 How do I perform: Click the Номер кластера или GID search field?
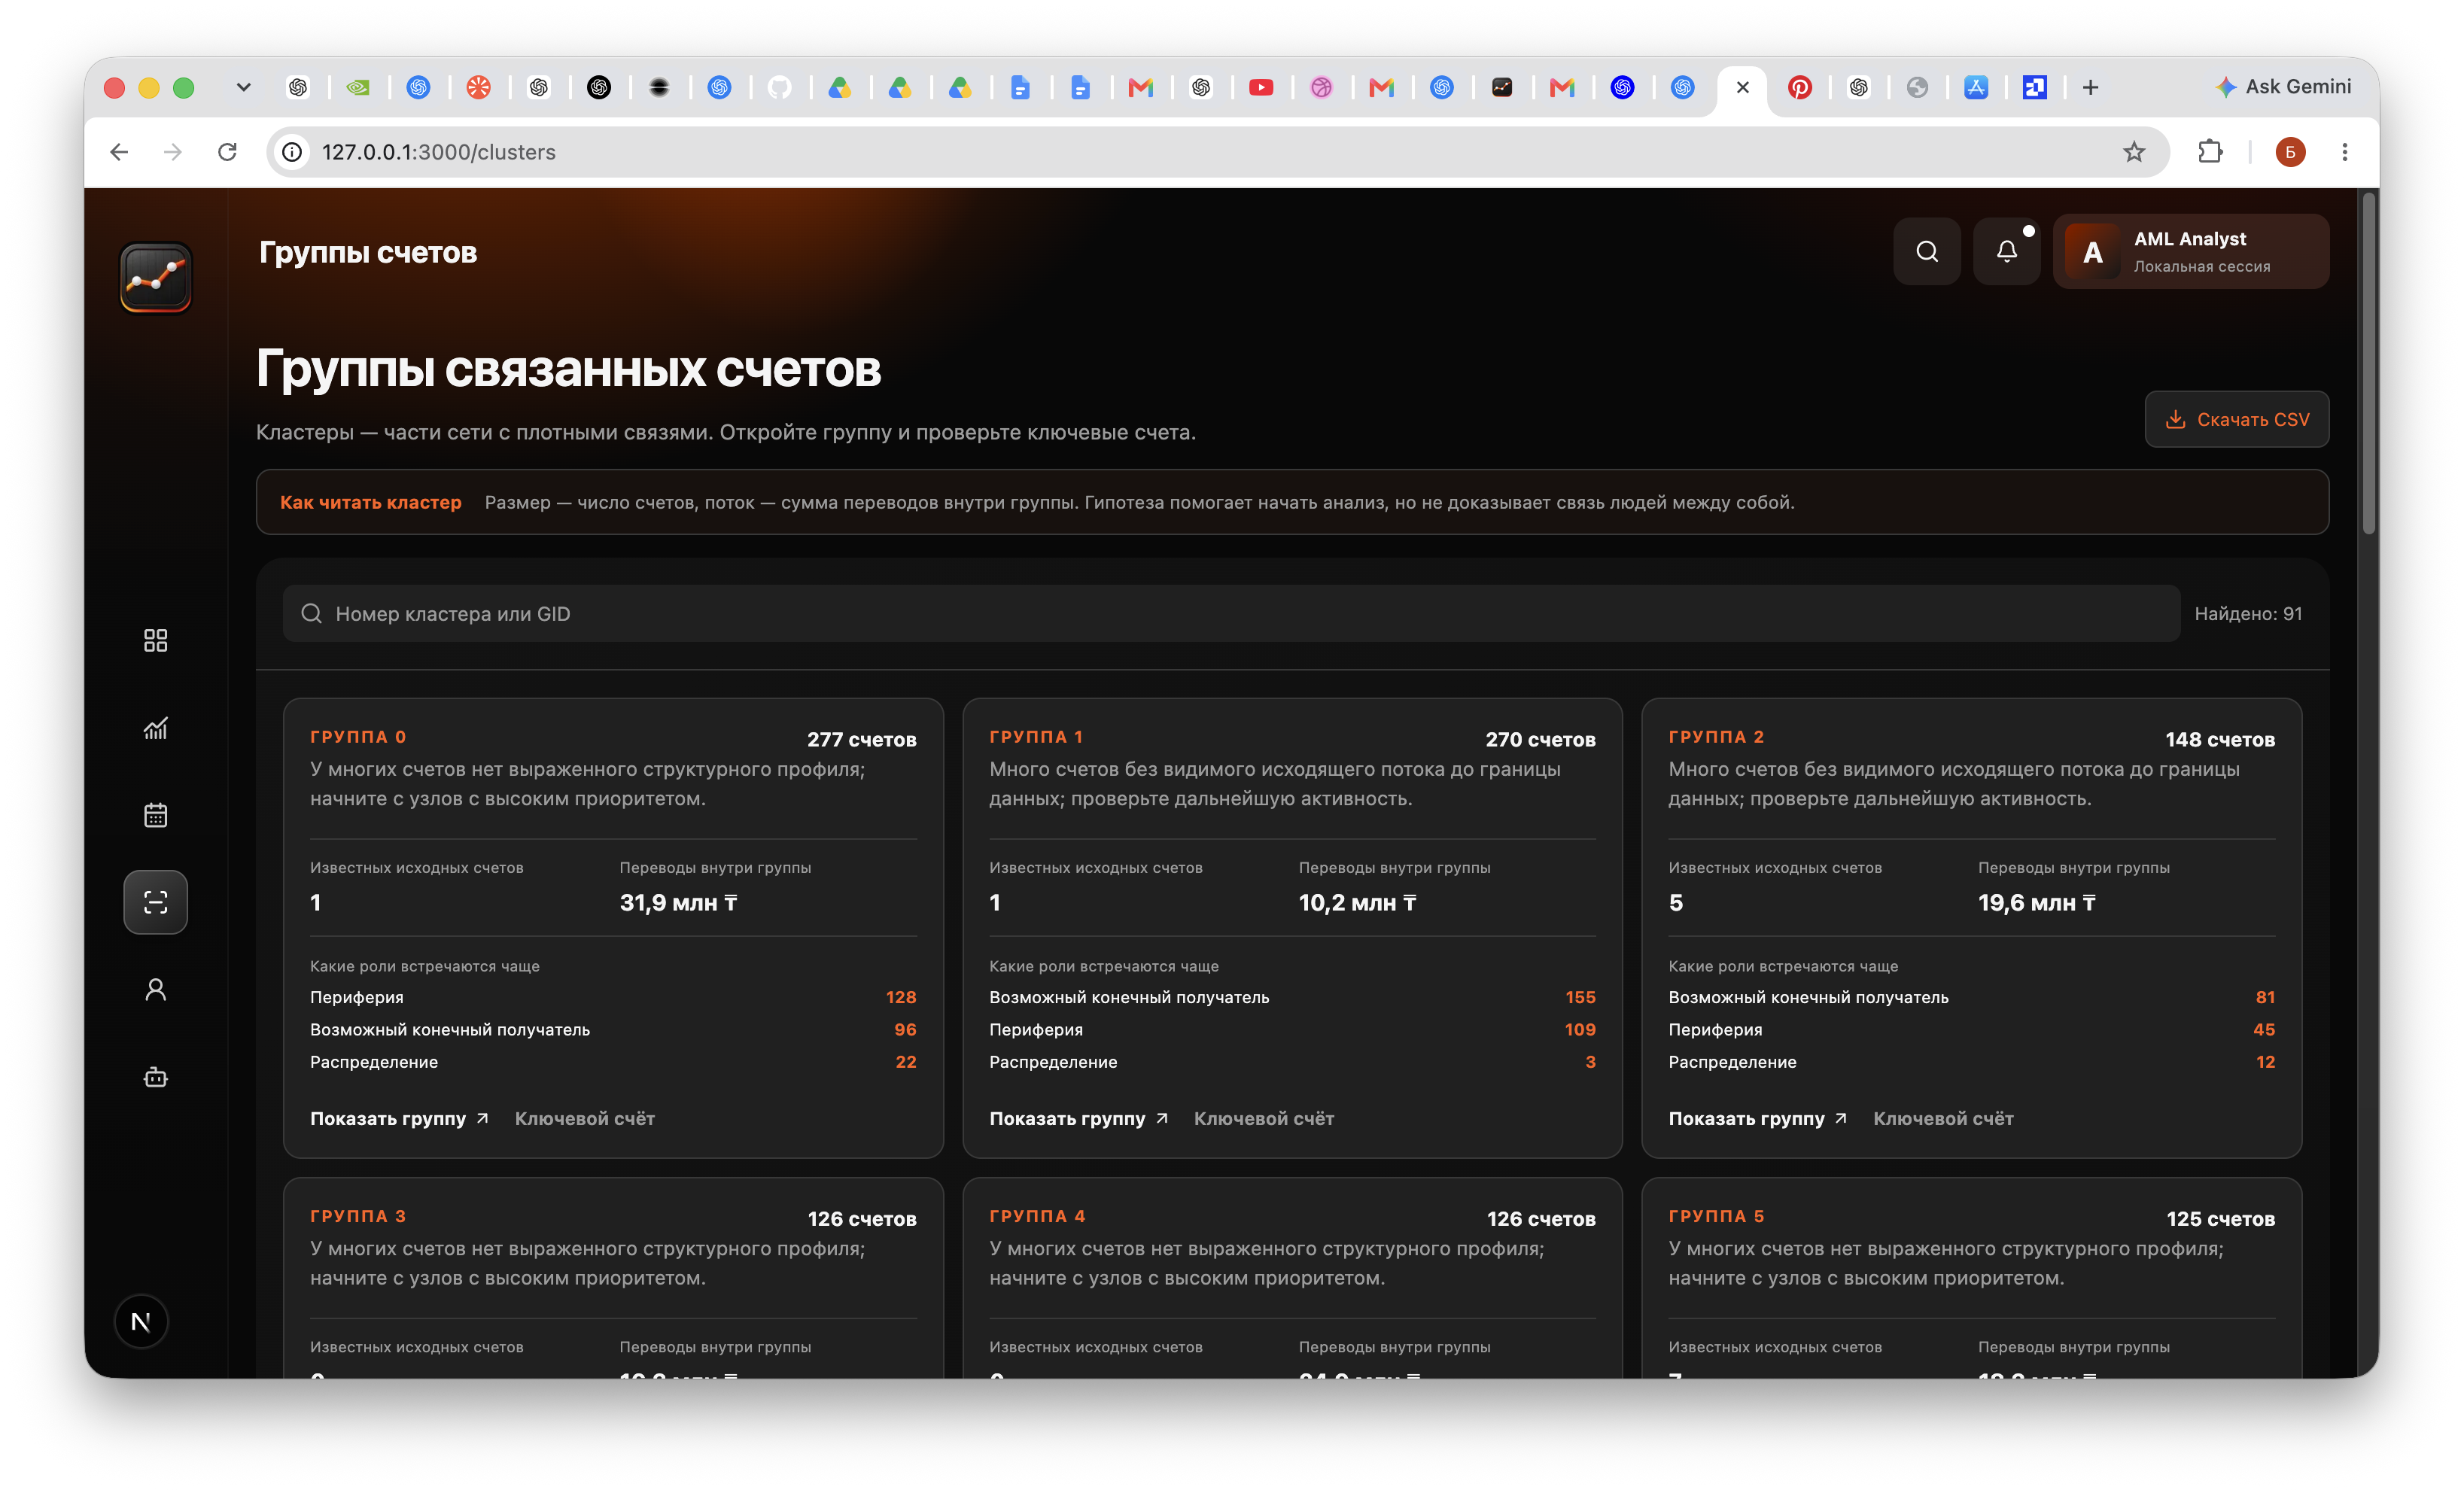(x=1231, y=613)
